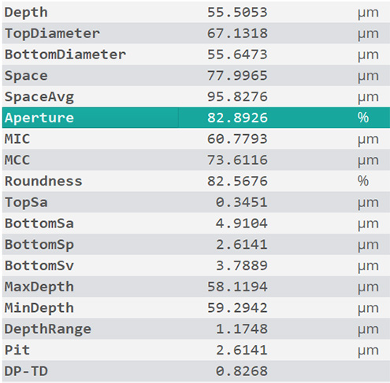Click the µm unit in MIC row
Viewport: 390px width, 383px height.
[368, 140]
